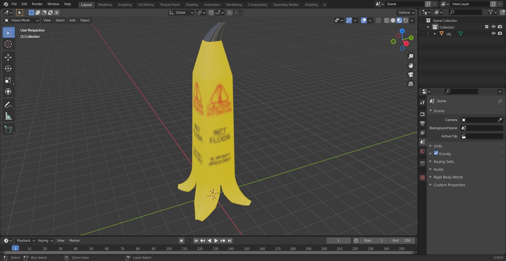Toggle Collection exclude checkbox in outliner
This screenshot has width=506, height=261.
coord(487,27)
